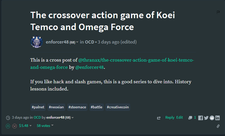
Task: Click the Reply link
Action: click(170, 118)
